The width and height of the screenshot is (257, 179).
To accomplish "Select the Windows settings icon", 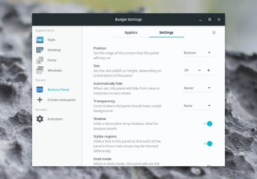I will click(40, 70).
